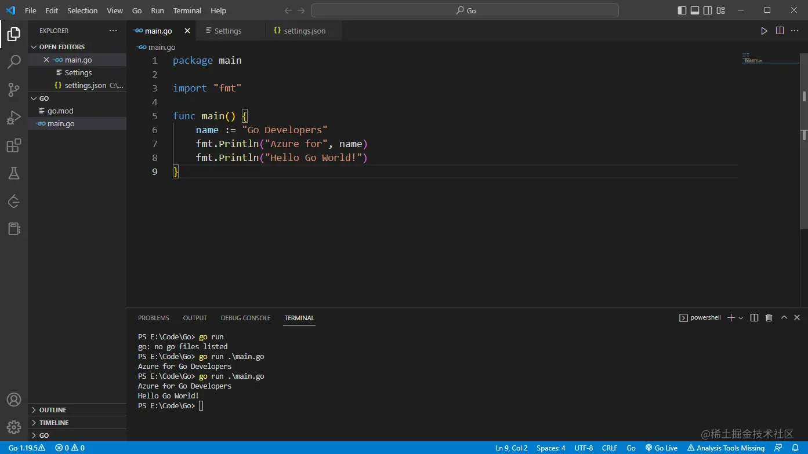The height and width of the screenshot is (454, 808).
Task: Click the command center search box
Action: click(465, 10)
